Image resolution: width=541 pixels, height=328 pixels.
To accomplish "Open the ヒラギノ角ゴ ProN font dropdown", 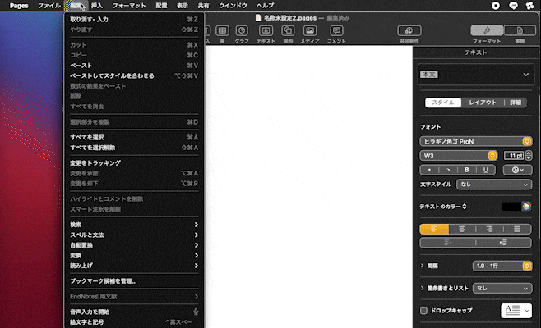I will tap(458, 141).
